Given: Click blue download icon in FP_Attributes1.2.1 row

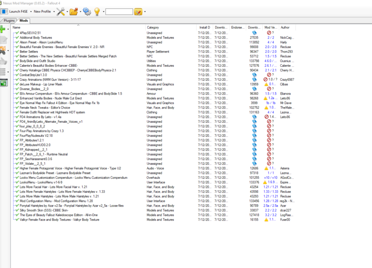Looking at the screenshot, I should click(x=254, y=140).
